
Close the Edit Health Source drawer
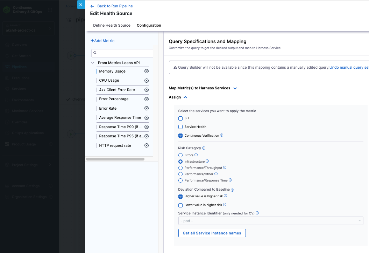pos(81,5)
